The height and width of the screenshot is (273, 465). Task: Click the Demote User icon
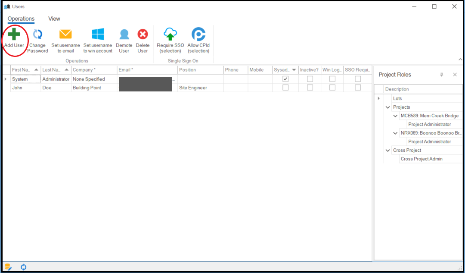click(x=124, y=35)
